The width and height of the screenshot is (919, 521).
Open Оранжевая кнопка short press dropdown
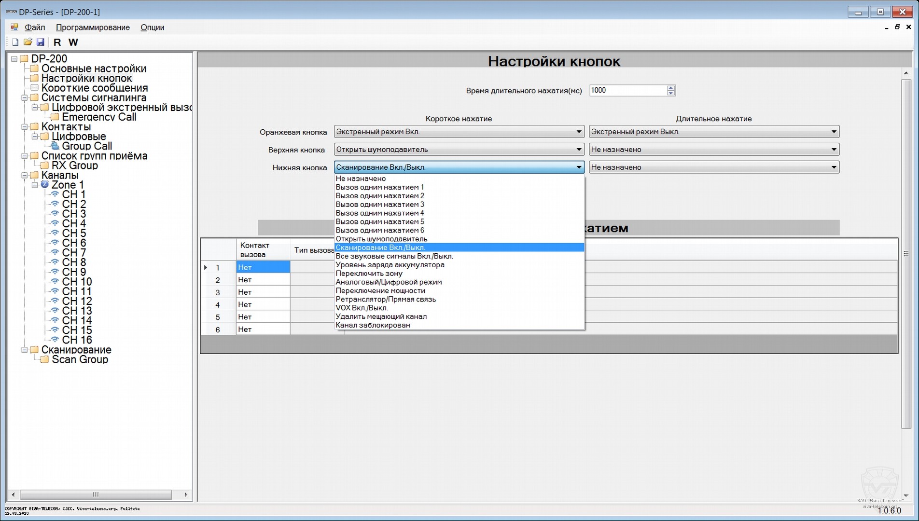point(578,132)
